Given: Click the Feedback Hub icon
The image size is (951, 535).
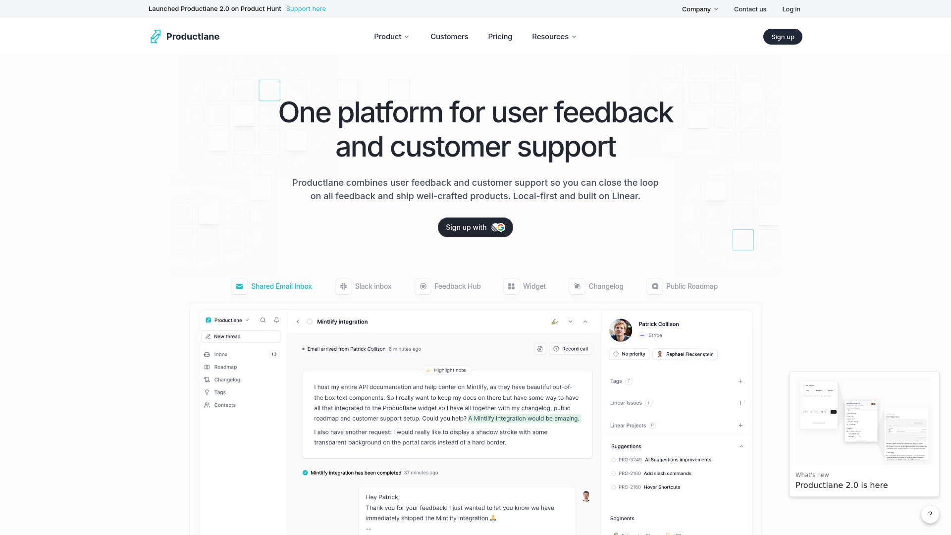Looking at the screenshot, I should (423, 286).
